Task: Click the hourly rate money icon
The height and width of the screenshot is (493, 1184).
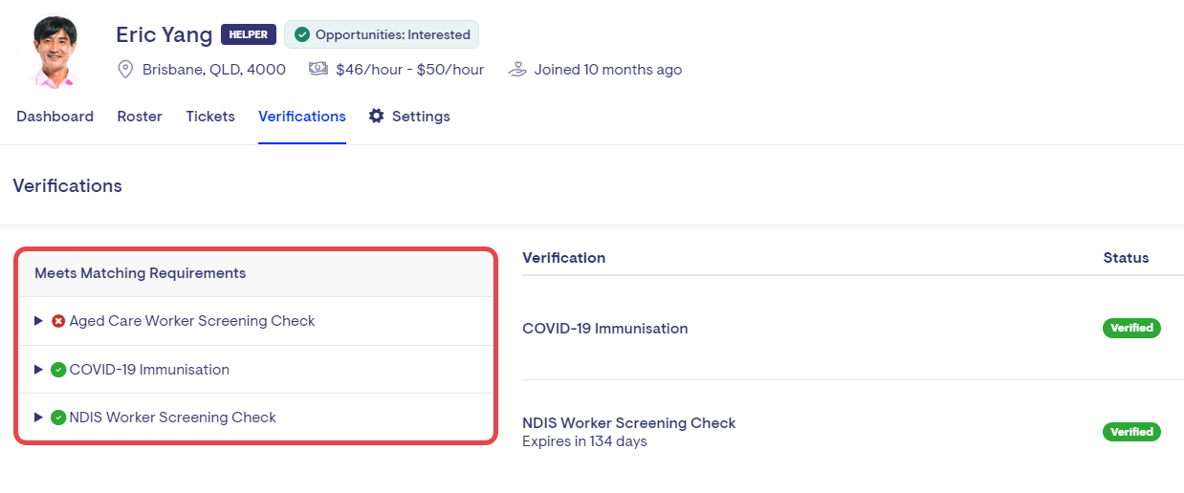Action: point(318,69)
